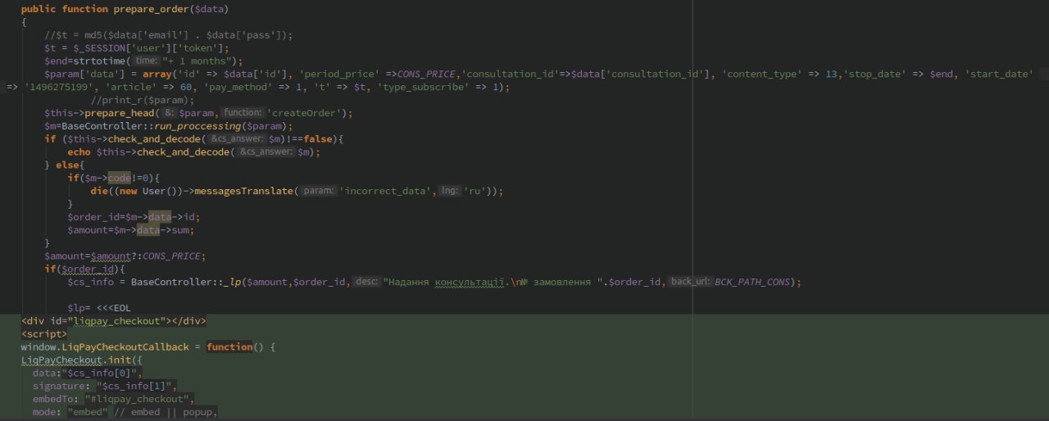Screen dimensions: 1049x421
Task: Click the 'incorrect_data' string
Action: pos(386,191)
